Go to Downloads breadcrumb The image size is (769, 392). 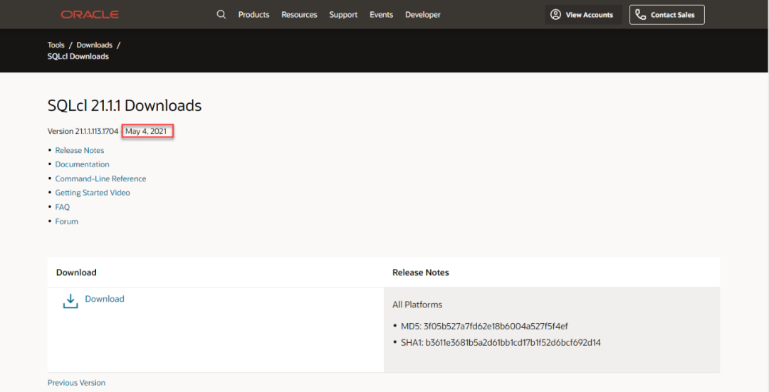coord(95,45)
